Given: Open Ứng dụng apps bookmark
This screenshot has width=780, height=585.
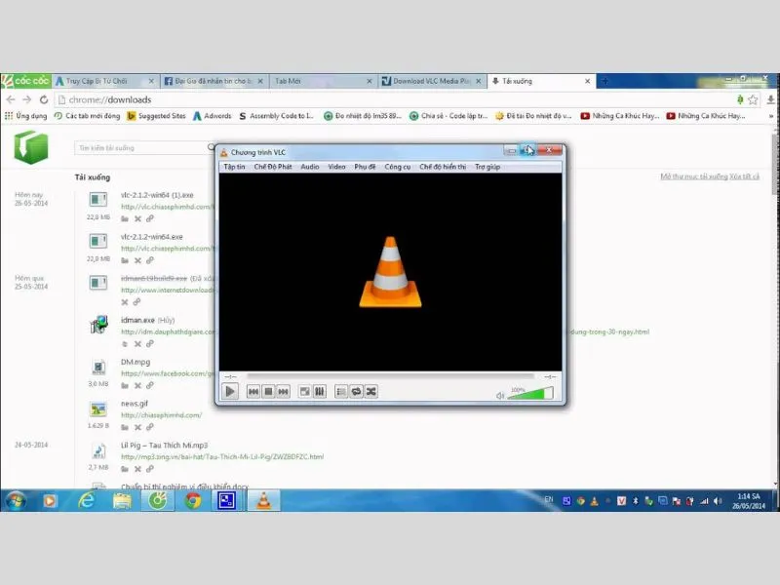Looking at the screenshot, I should (25, 116).
